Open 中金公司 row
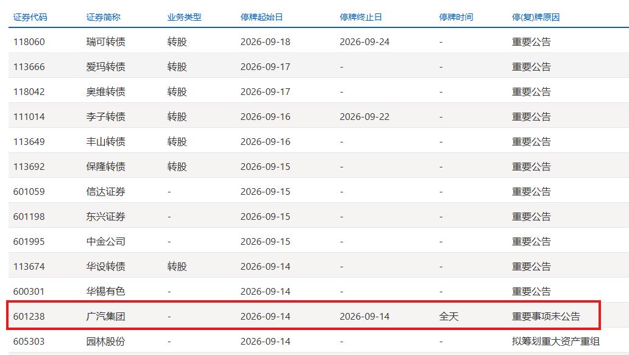The width and height of the screenshot is (629, 355). 105,242
